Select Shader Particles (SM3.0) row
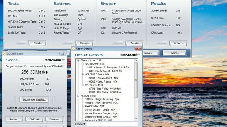 (101, 117)
